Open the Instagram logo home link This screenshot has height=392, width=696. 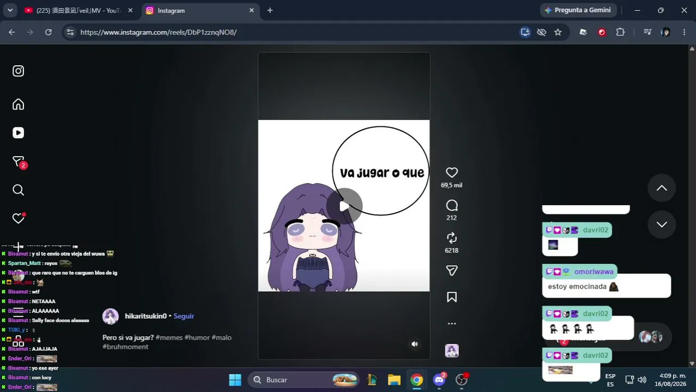[x=18, y=71]
